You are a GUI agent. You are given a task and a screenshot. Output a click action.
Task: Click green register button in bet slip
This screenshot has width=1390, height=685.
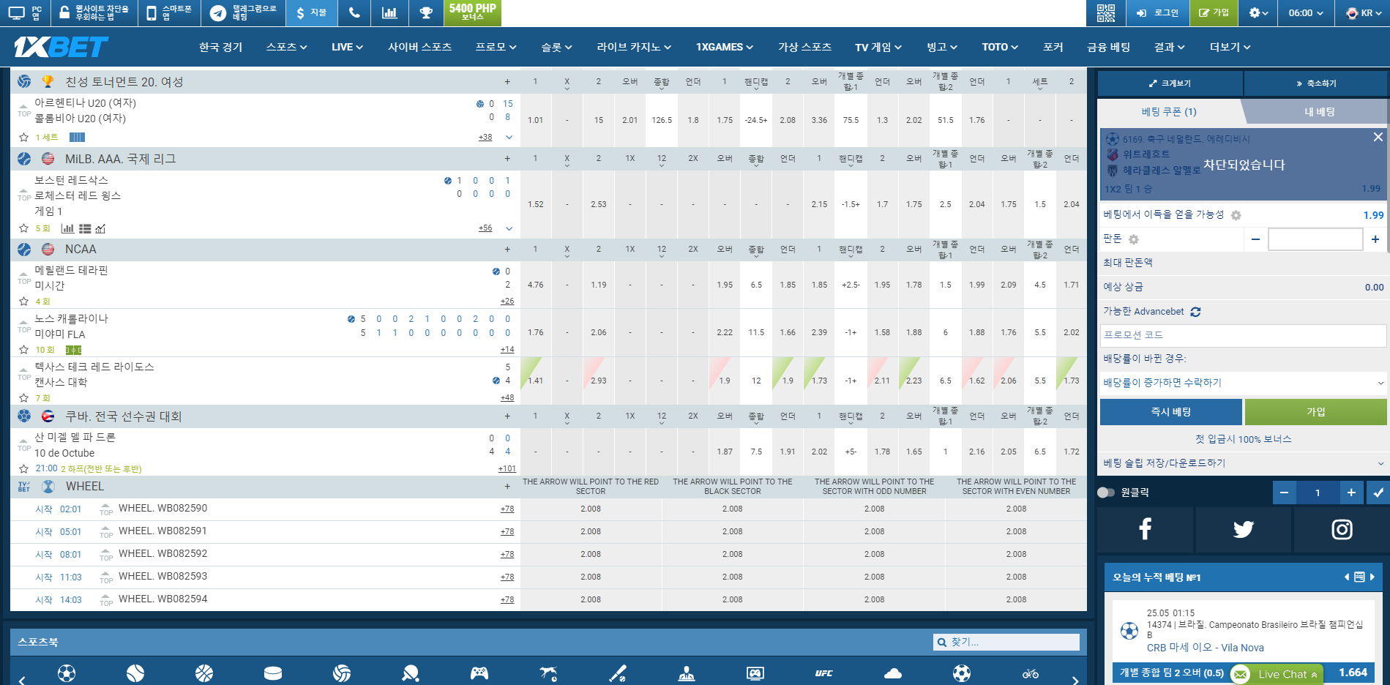coord(1315,412)
